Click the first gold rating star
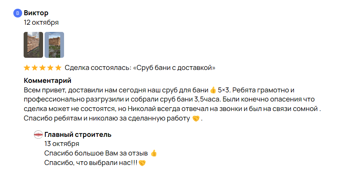This screenshot has width=337, height=176. [x=27, y=68]
